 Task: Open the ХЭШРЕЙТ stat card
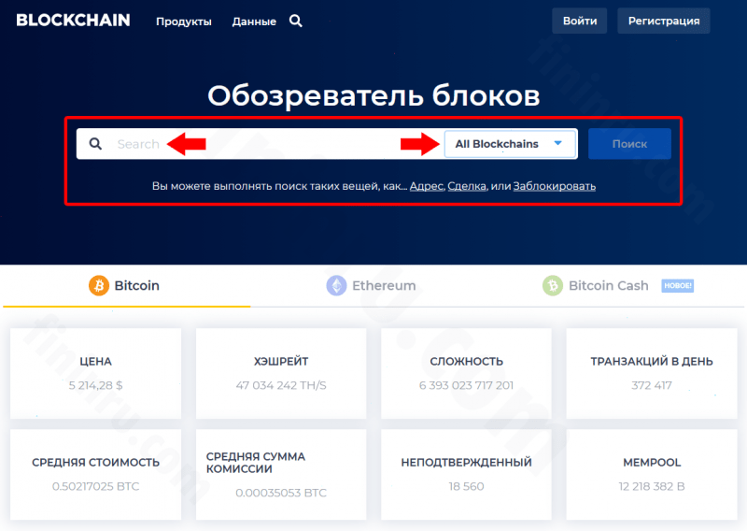[x=281, y=373]
